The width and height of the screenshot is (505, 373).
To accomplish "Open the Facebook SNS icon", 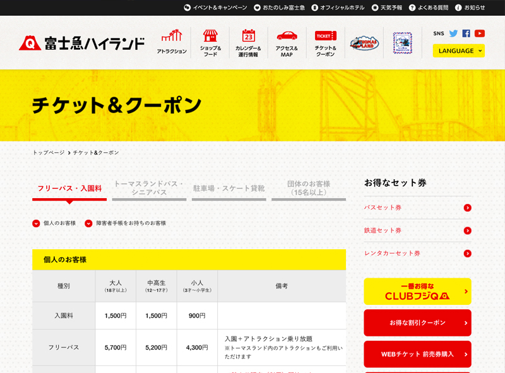I will [466, 33].
